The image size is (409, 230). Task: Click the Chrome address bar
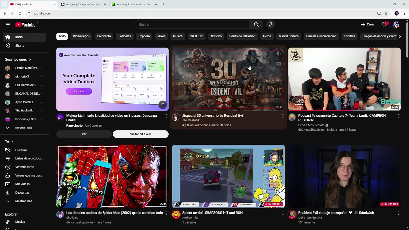coord(201,13)
